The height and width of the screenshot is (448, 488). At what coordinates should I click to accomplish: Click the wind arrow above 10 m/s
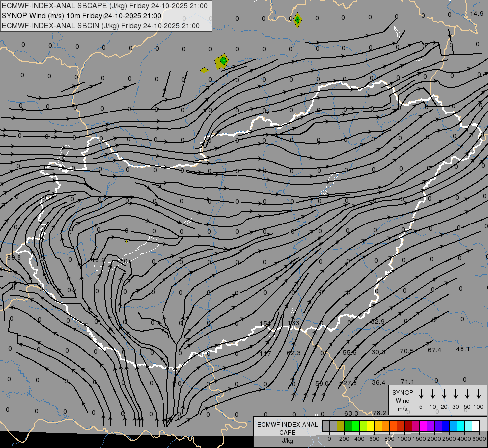click(x=433, y=393)
